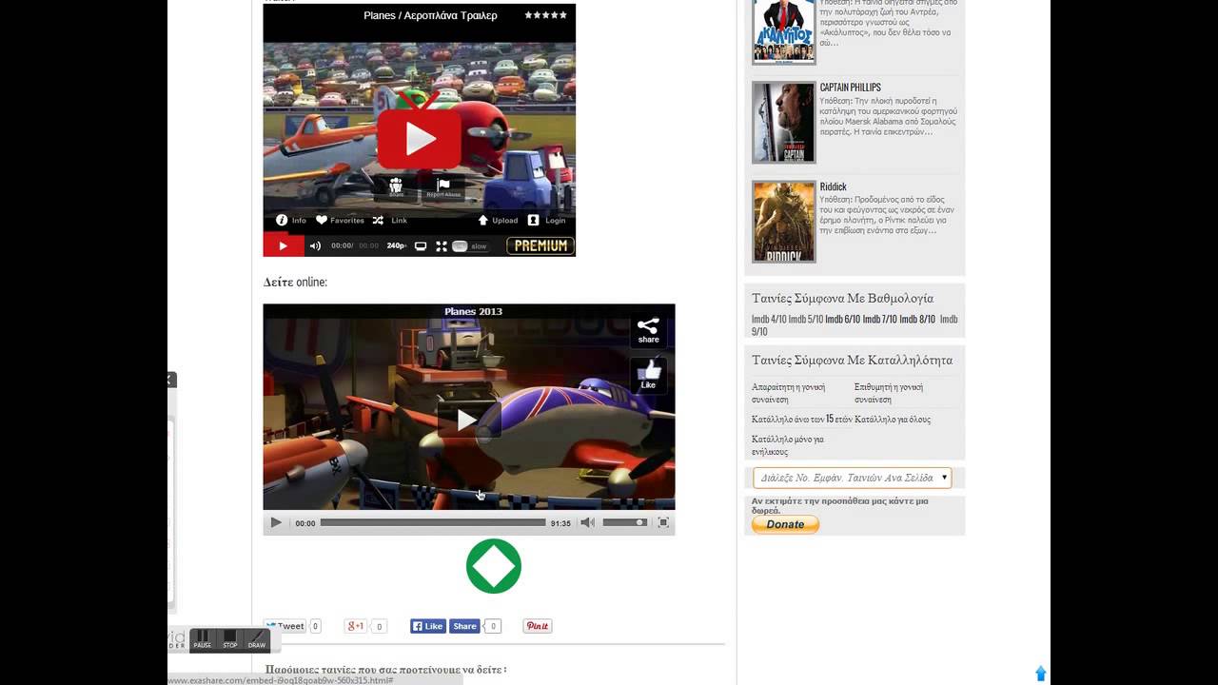Click the wide-screen monitor icon in trailer bar
Viewport: 1218px width, 685px height.
point(421,245)
